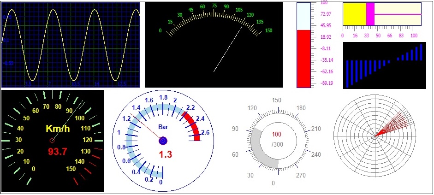
Task: Click the green 75 label on arc meter
Action: pyautogui.click(x=214, y=6)
